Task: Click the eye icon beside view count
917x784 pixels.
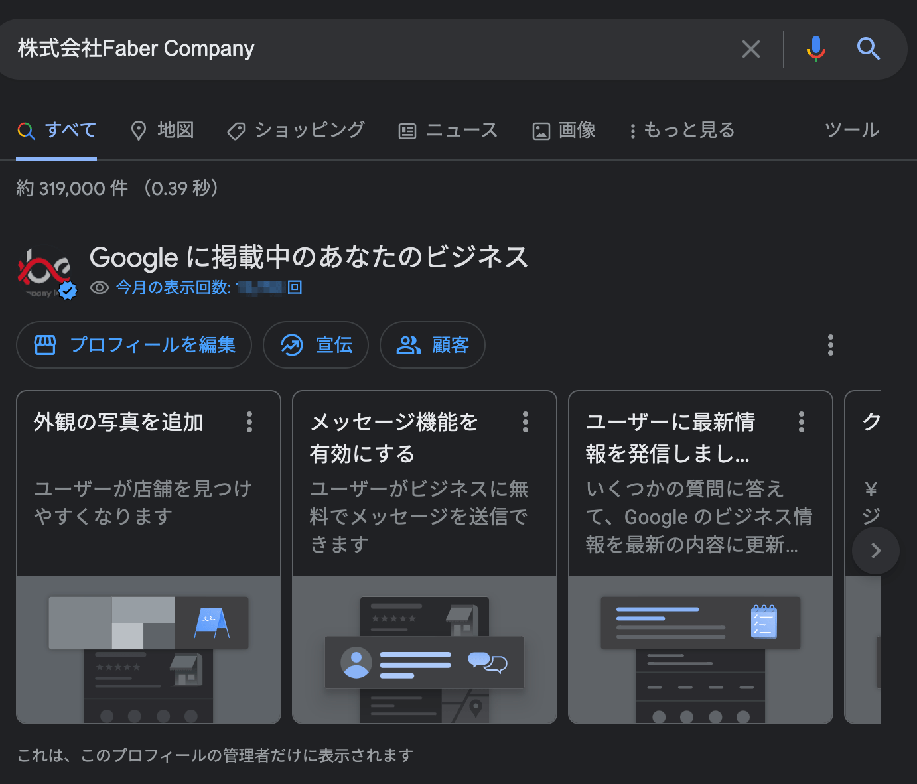Action: 100,287
